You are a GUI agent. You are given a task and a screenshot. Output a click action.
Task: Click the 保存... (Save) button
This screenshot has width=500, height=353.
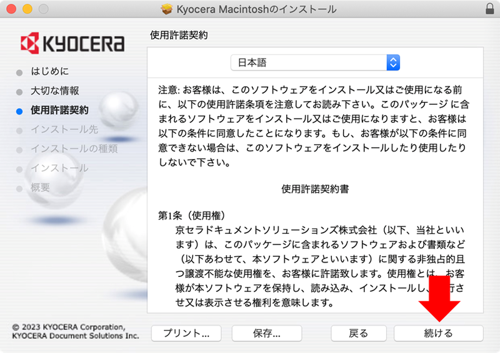click(x=267, y=333)
